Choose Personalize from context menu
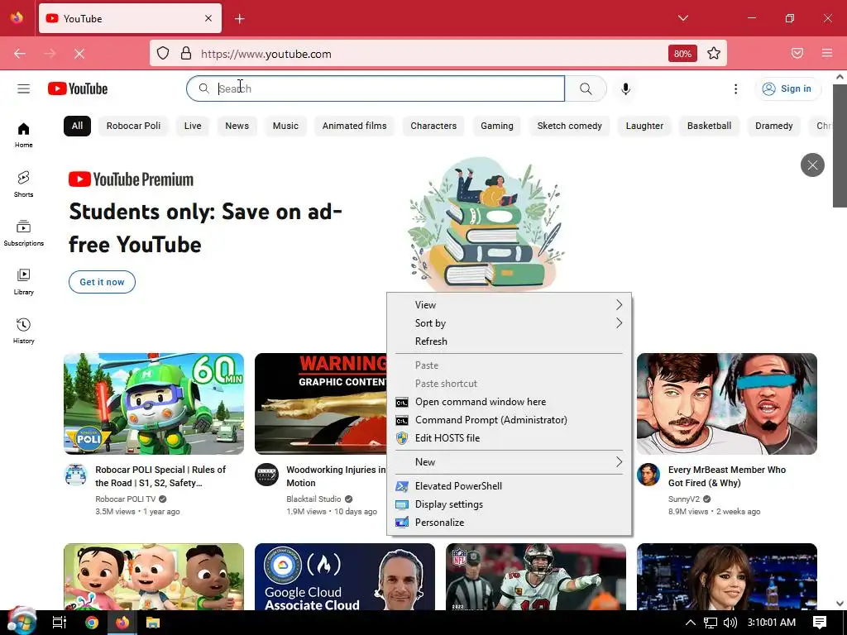847x635 pixels. [510, 523]
